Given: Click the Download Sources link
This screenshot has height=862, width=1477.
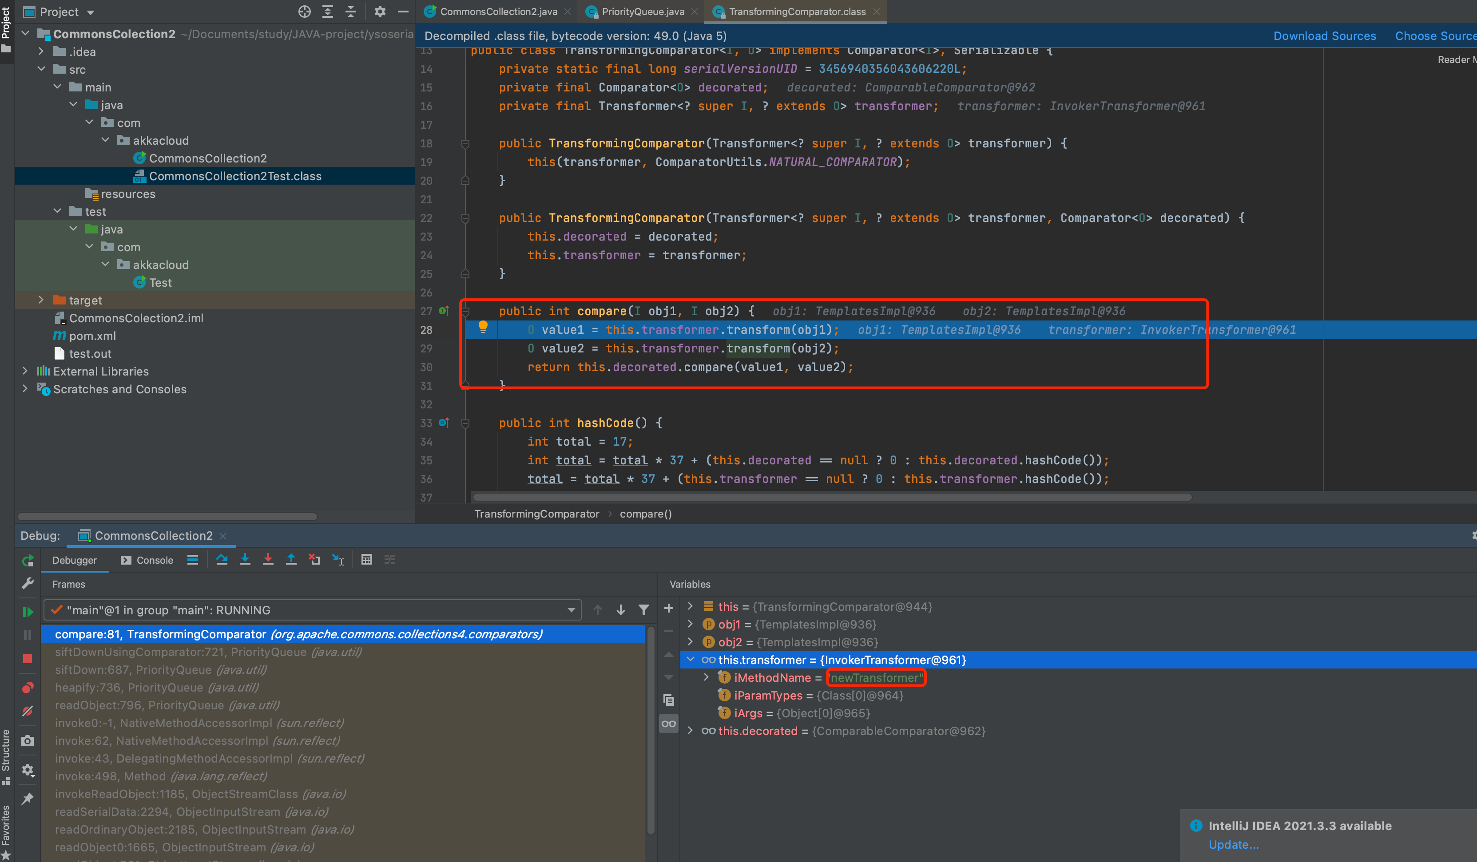Looking at the screenshot, I should pyautogui.click(x=1325, y=36).
